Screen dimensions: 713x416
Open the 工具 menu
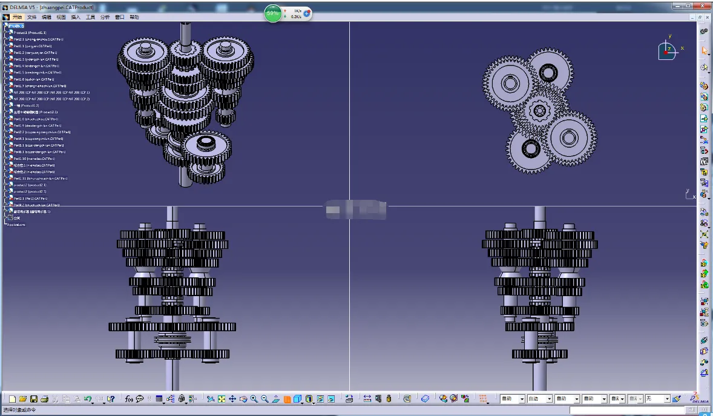[x=91, y=17]
